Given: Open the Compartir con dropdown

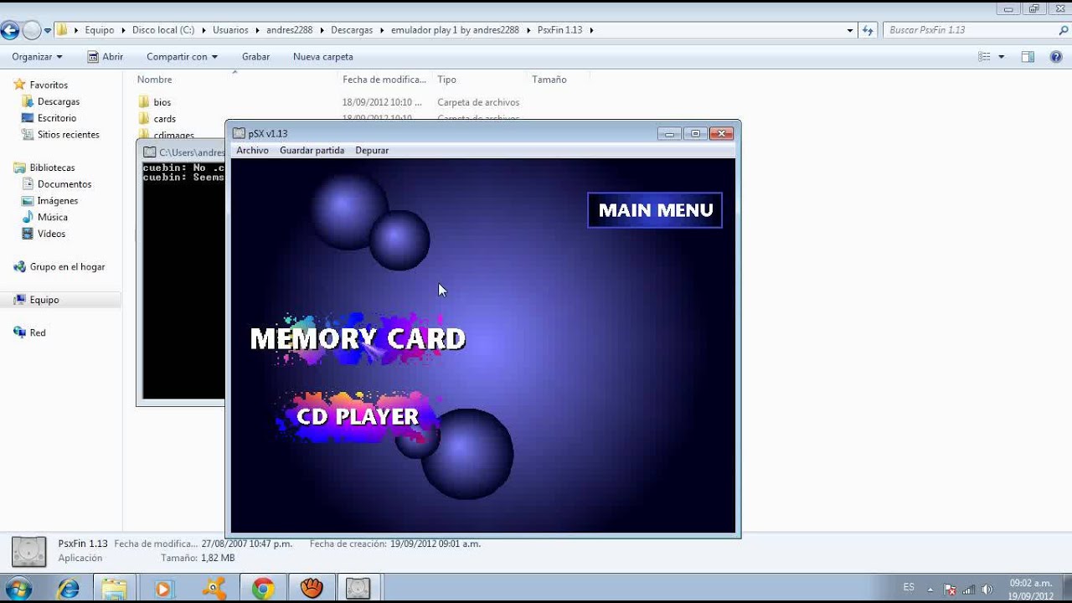Looking at the screenshot, I should tap(182, 57).
